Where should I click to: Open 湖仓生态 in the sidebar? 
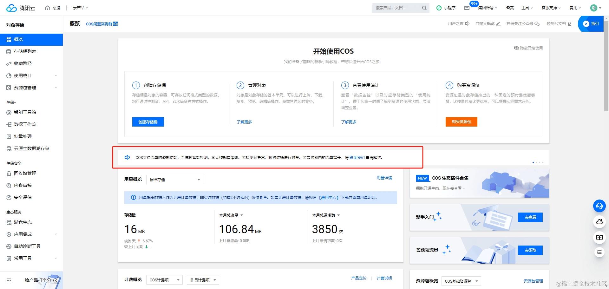(31, 222)
